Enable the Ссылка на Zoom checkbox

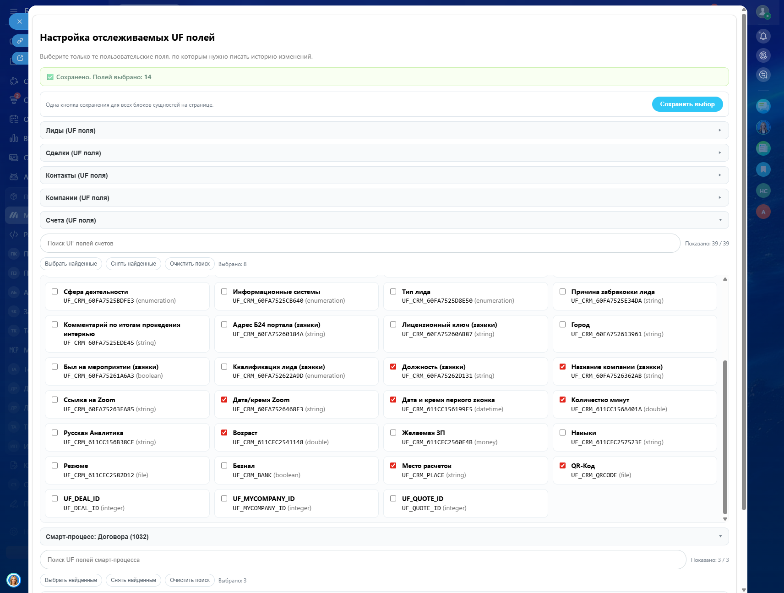(54, 400)
